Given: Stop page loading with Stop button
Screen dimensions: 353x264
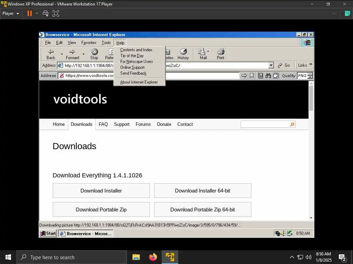Looking at the screenshot, I should click(94, 54).
